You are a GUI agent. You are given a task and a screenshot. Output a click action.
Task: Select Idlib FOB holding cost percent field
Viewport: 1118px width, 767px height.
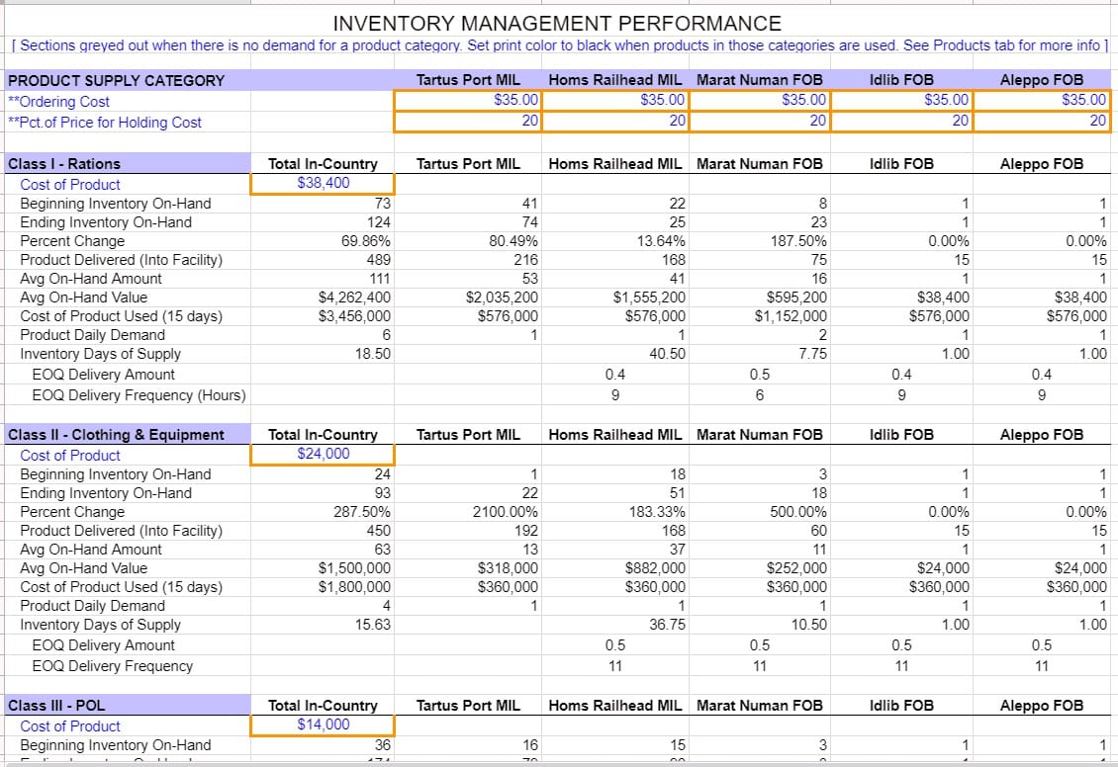tap(901, 121)
